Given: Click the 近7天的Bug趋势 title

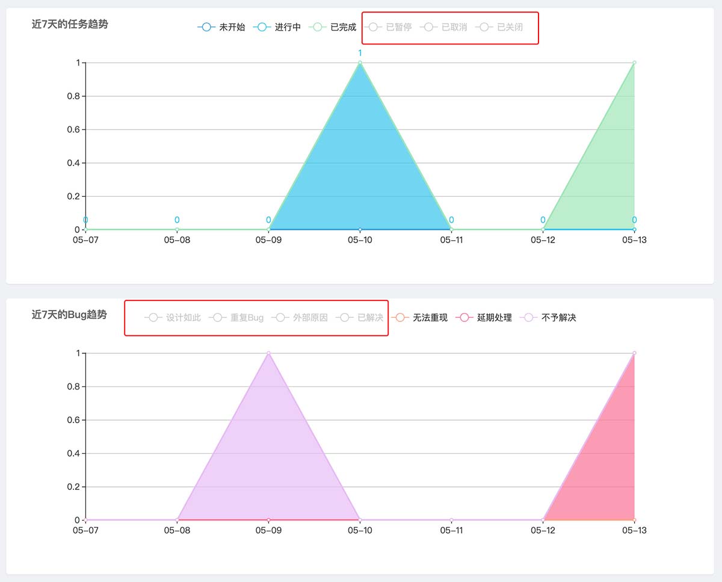Looking at the screenshot, I should coord(69,315).
